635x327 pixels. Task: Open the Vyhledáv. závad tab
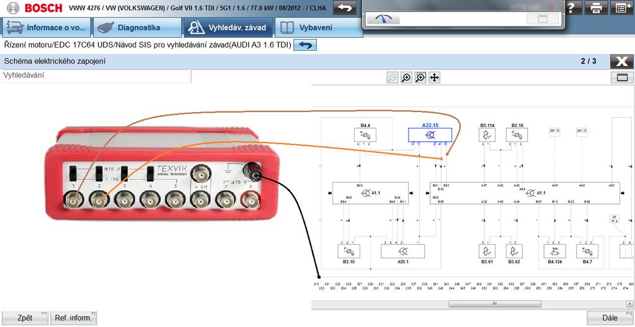[x=228, y=27]
